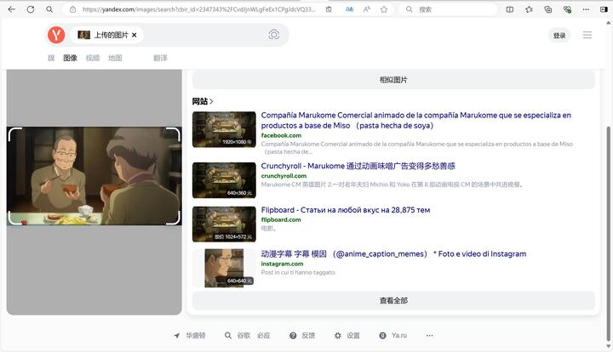Open the 1920×1080 facebook result thumbnail
613x352 pixels.
tap(224, 129)
